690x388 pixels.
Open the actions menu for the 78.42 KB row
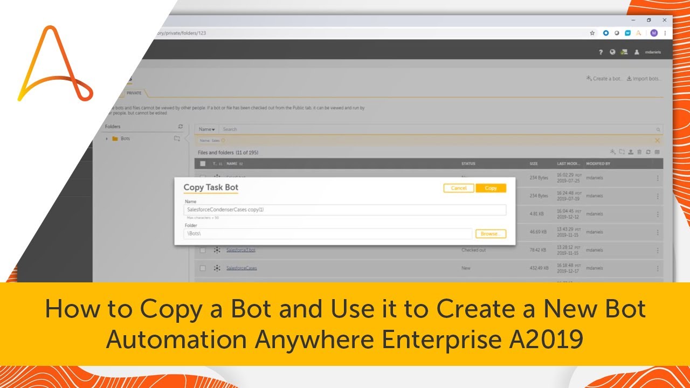pyautogui.click(x=657, y=250)
